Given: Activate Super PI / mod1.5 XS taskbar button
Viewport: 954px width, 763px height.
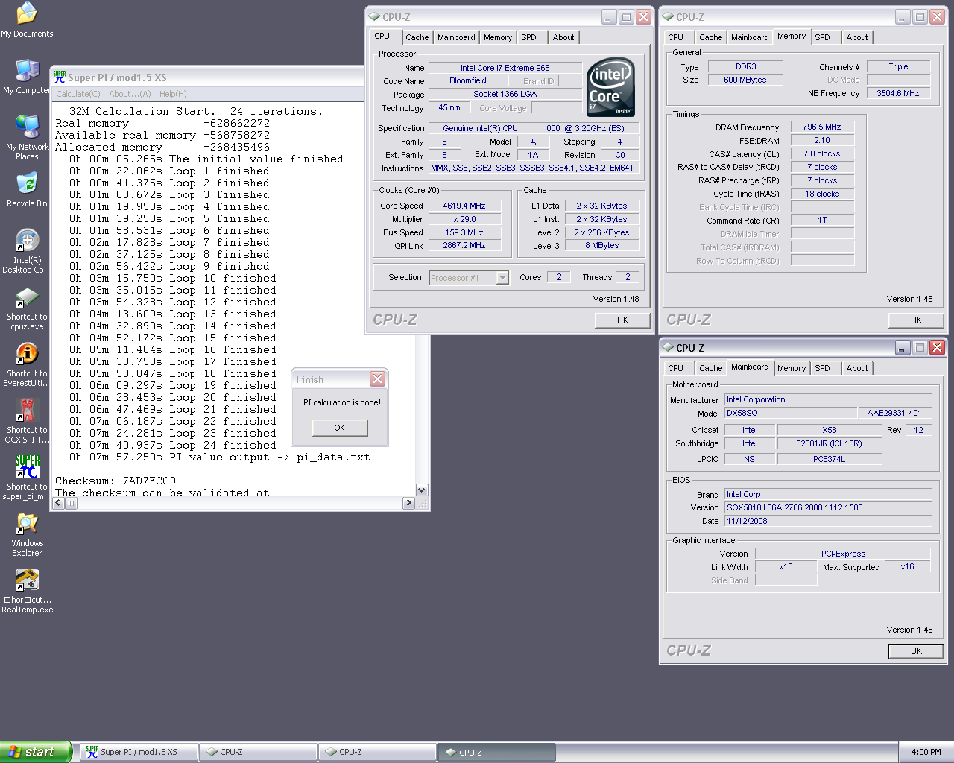Looking at the screenshot, I should tap(139, 752).
